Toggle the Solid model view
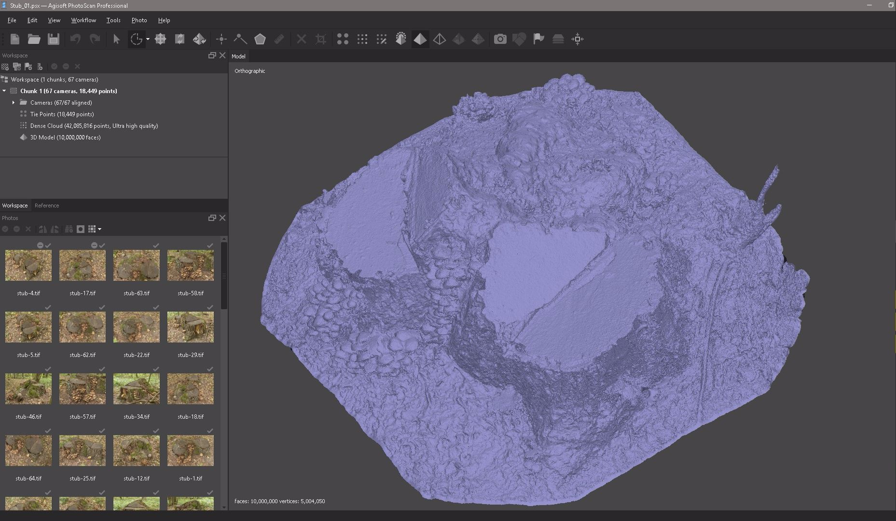 (x=420, y=39)
